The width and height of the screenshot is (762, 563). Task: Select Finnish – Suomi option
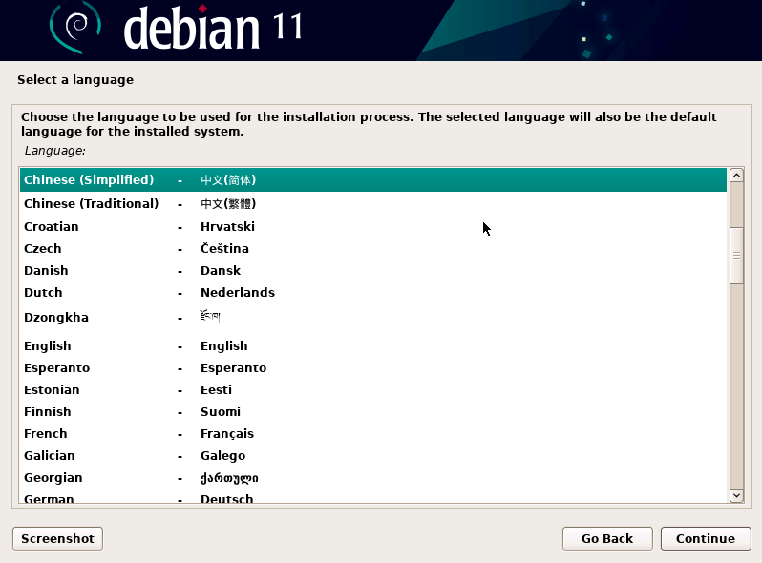[x=373, y=411]
